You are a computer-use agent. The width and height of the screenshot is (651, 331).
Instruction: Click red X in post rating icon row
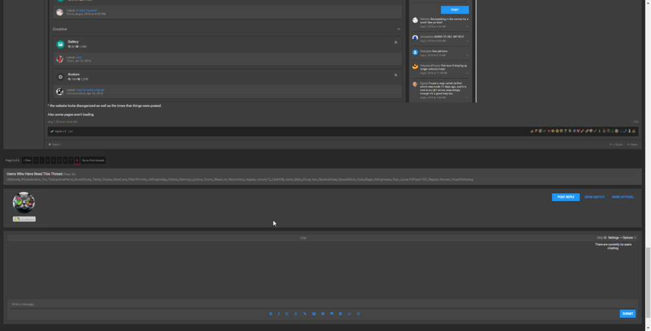(549, 131)
